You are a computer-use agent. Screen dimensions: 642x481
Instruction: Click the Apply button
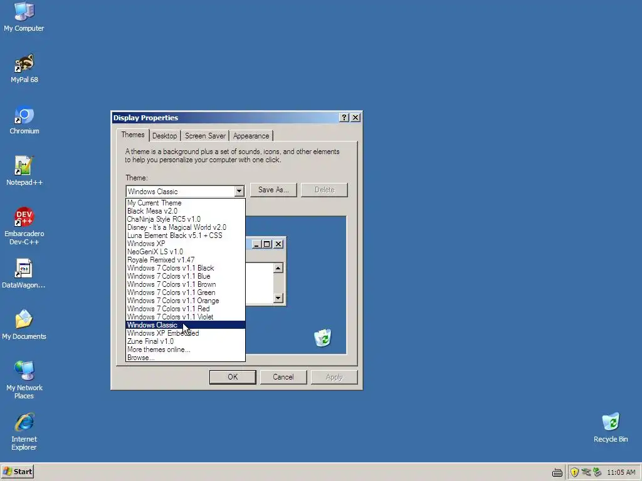(334, 377)
